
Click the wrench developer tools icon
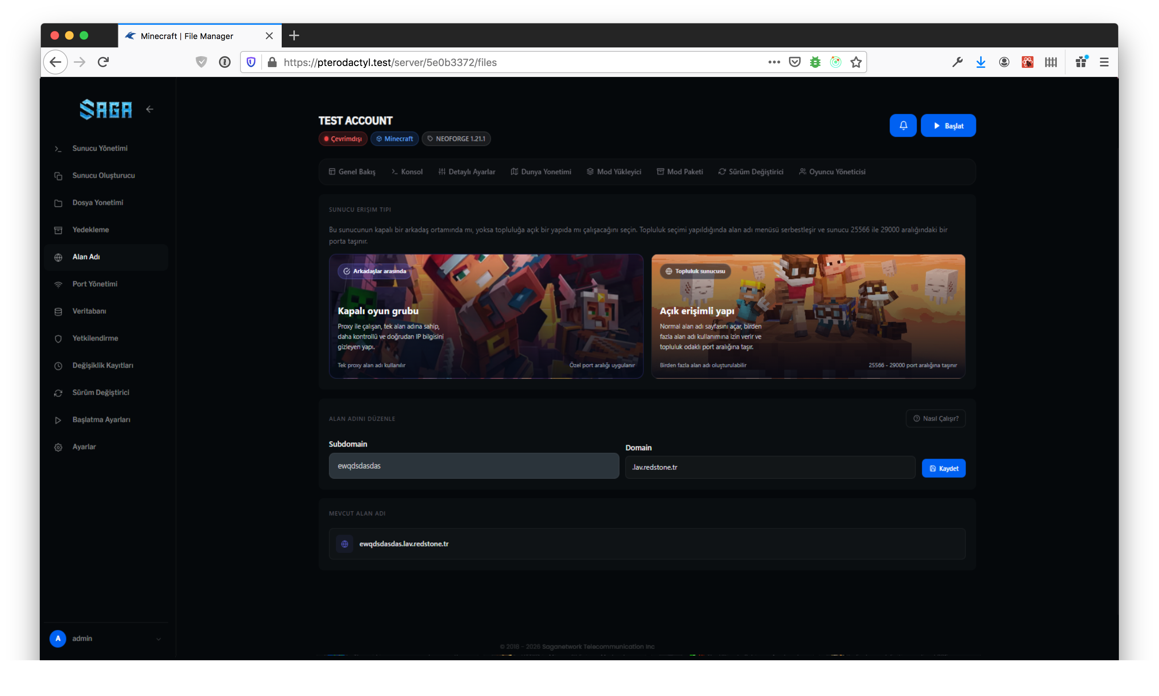(957, 62)
